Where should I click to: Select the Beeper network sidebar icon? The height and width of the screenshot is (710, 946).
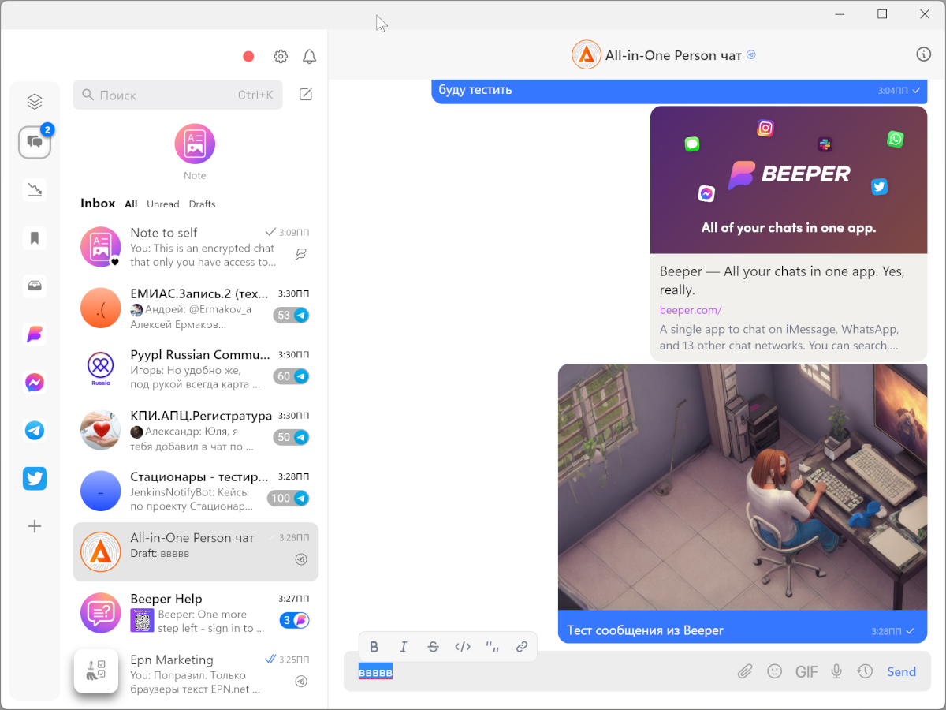click(35, 334)
